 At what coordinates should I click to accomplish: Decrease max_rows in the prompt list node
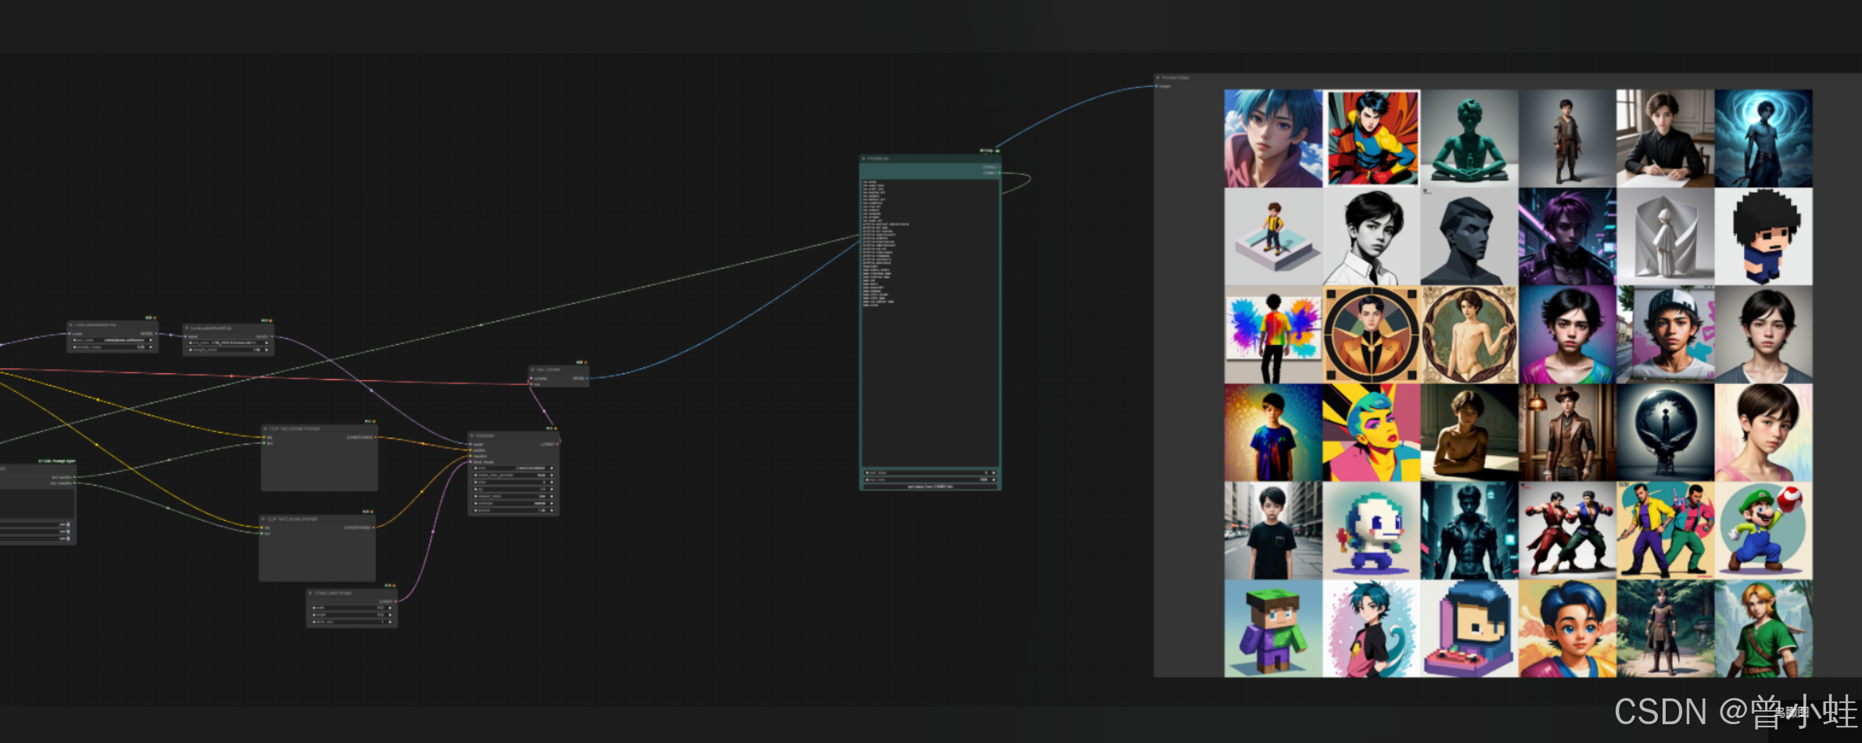(866, 479)
